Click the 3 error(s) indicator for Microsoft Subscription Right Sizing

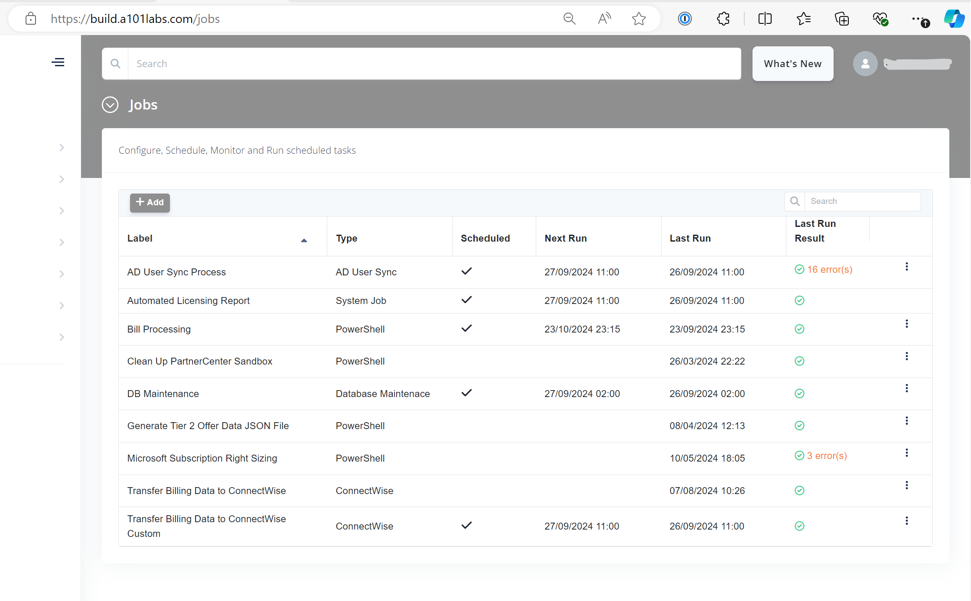pyautogui.click(x=827, y=456)
